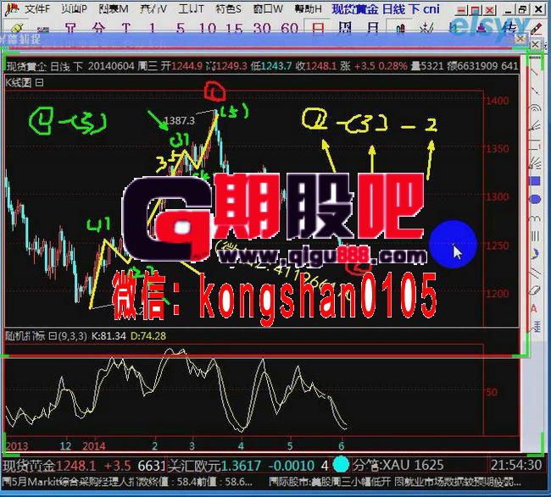Collapse the K线图 panel toggle box

(x=40, y=83)
